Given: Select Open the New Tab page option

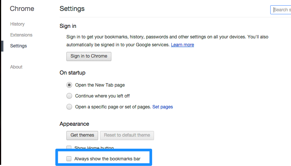Looking at the screenshot, I should tap(69, 85).
